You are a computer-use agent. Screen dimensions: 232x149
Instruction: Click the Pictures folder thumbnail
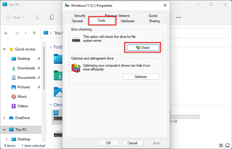point(58,92)
